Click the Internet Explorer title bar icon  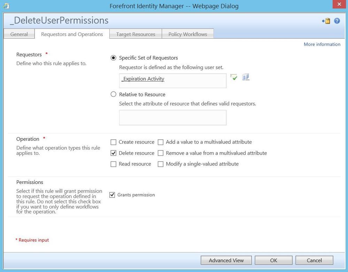click(6, 6)
